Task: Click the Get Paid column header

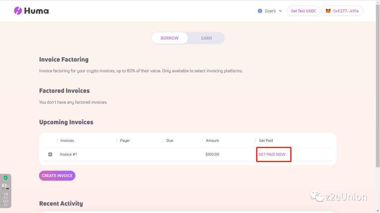Action: [266, 140]
